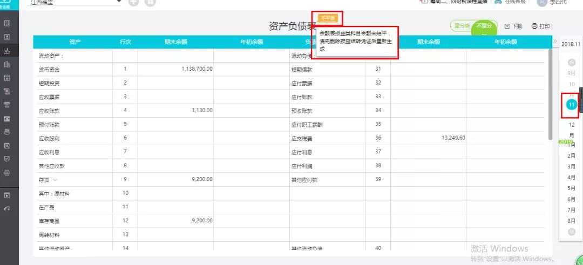This screenshot has height=265, width=583.
Task: Open the 江西福宝 company dropdown
Action: (74, 2)
